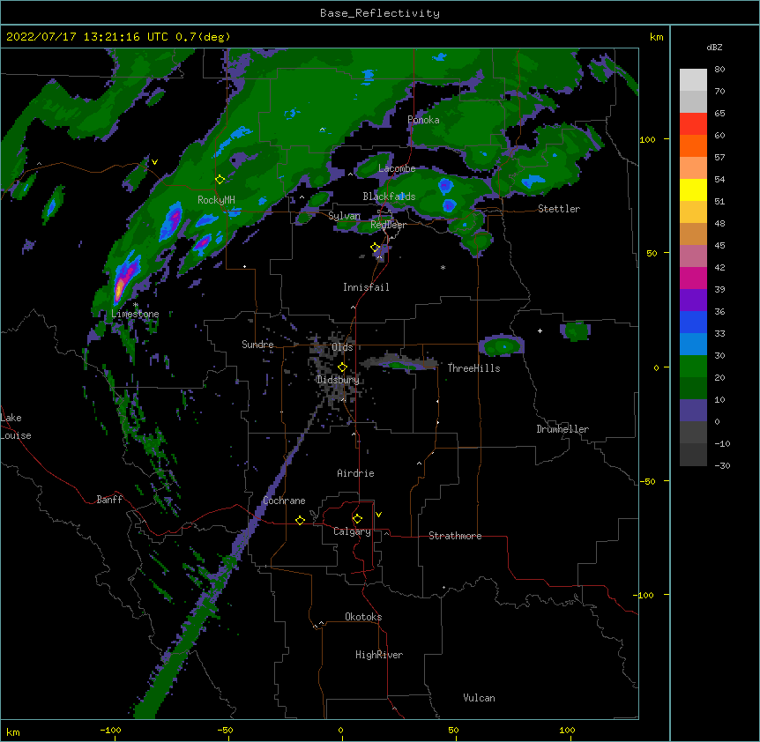760x742 pixels.
Task: Select the 51 dBZ yellow color swatch
Action: coord(693,189)
